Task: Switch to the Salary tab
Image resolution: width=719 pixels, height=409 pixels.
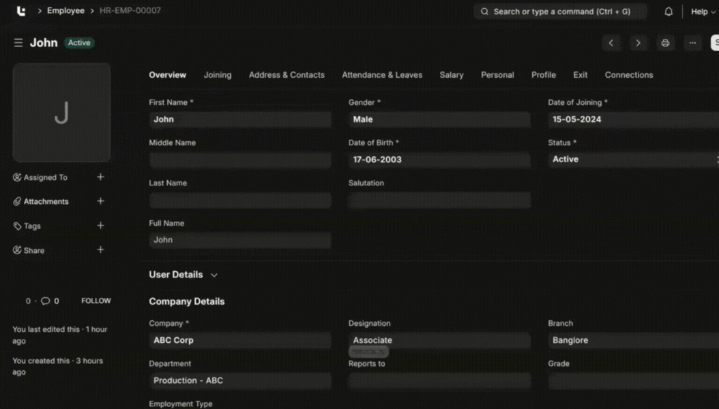Action: [452, 75]
